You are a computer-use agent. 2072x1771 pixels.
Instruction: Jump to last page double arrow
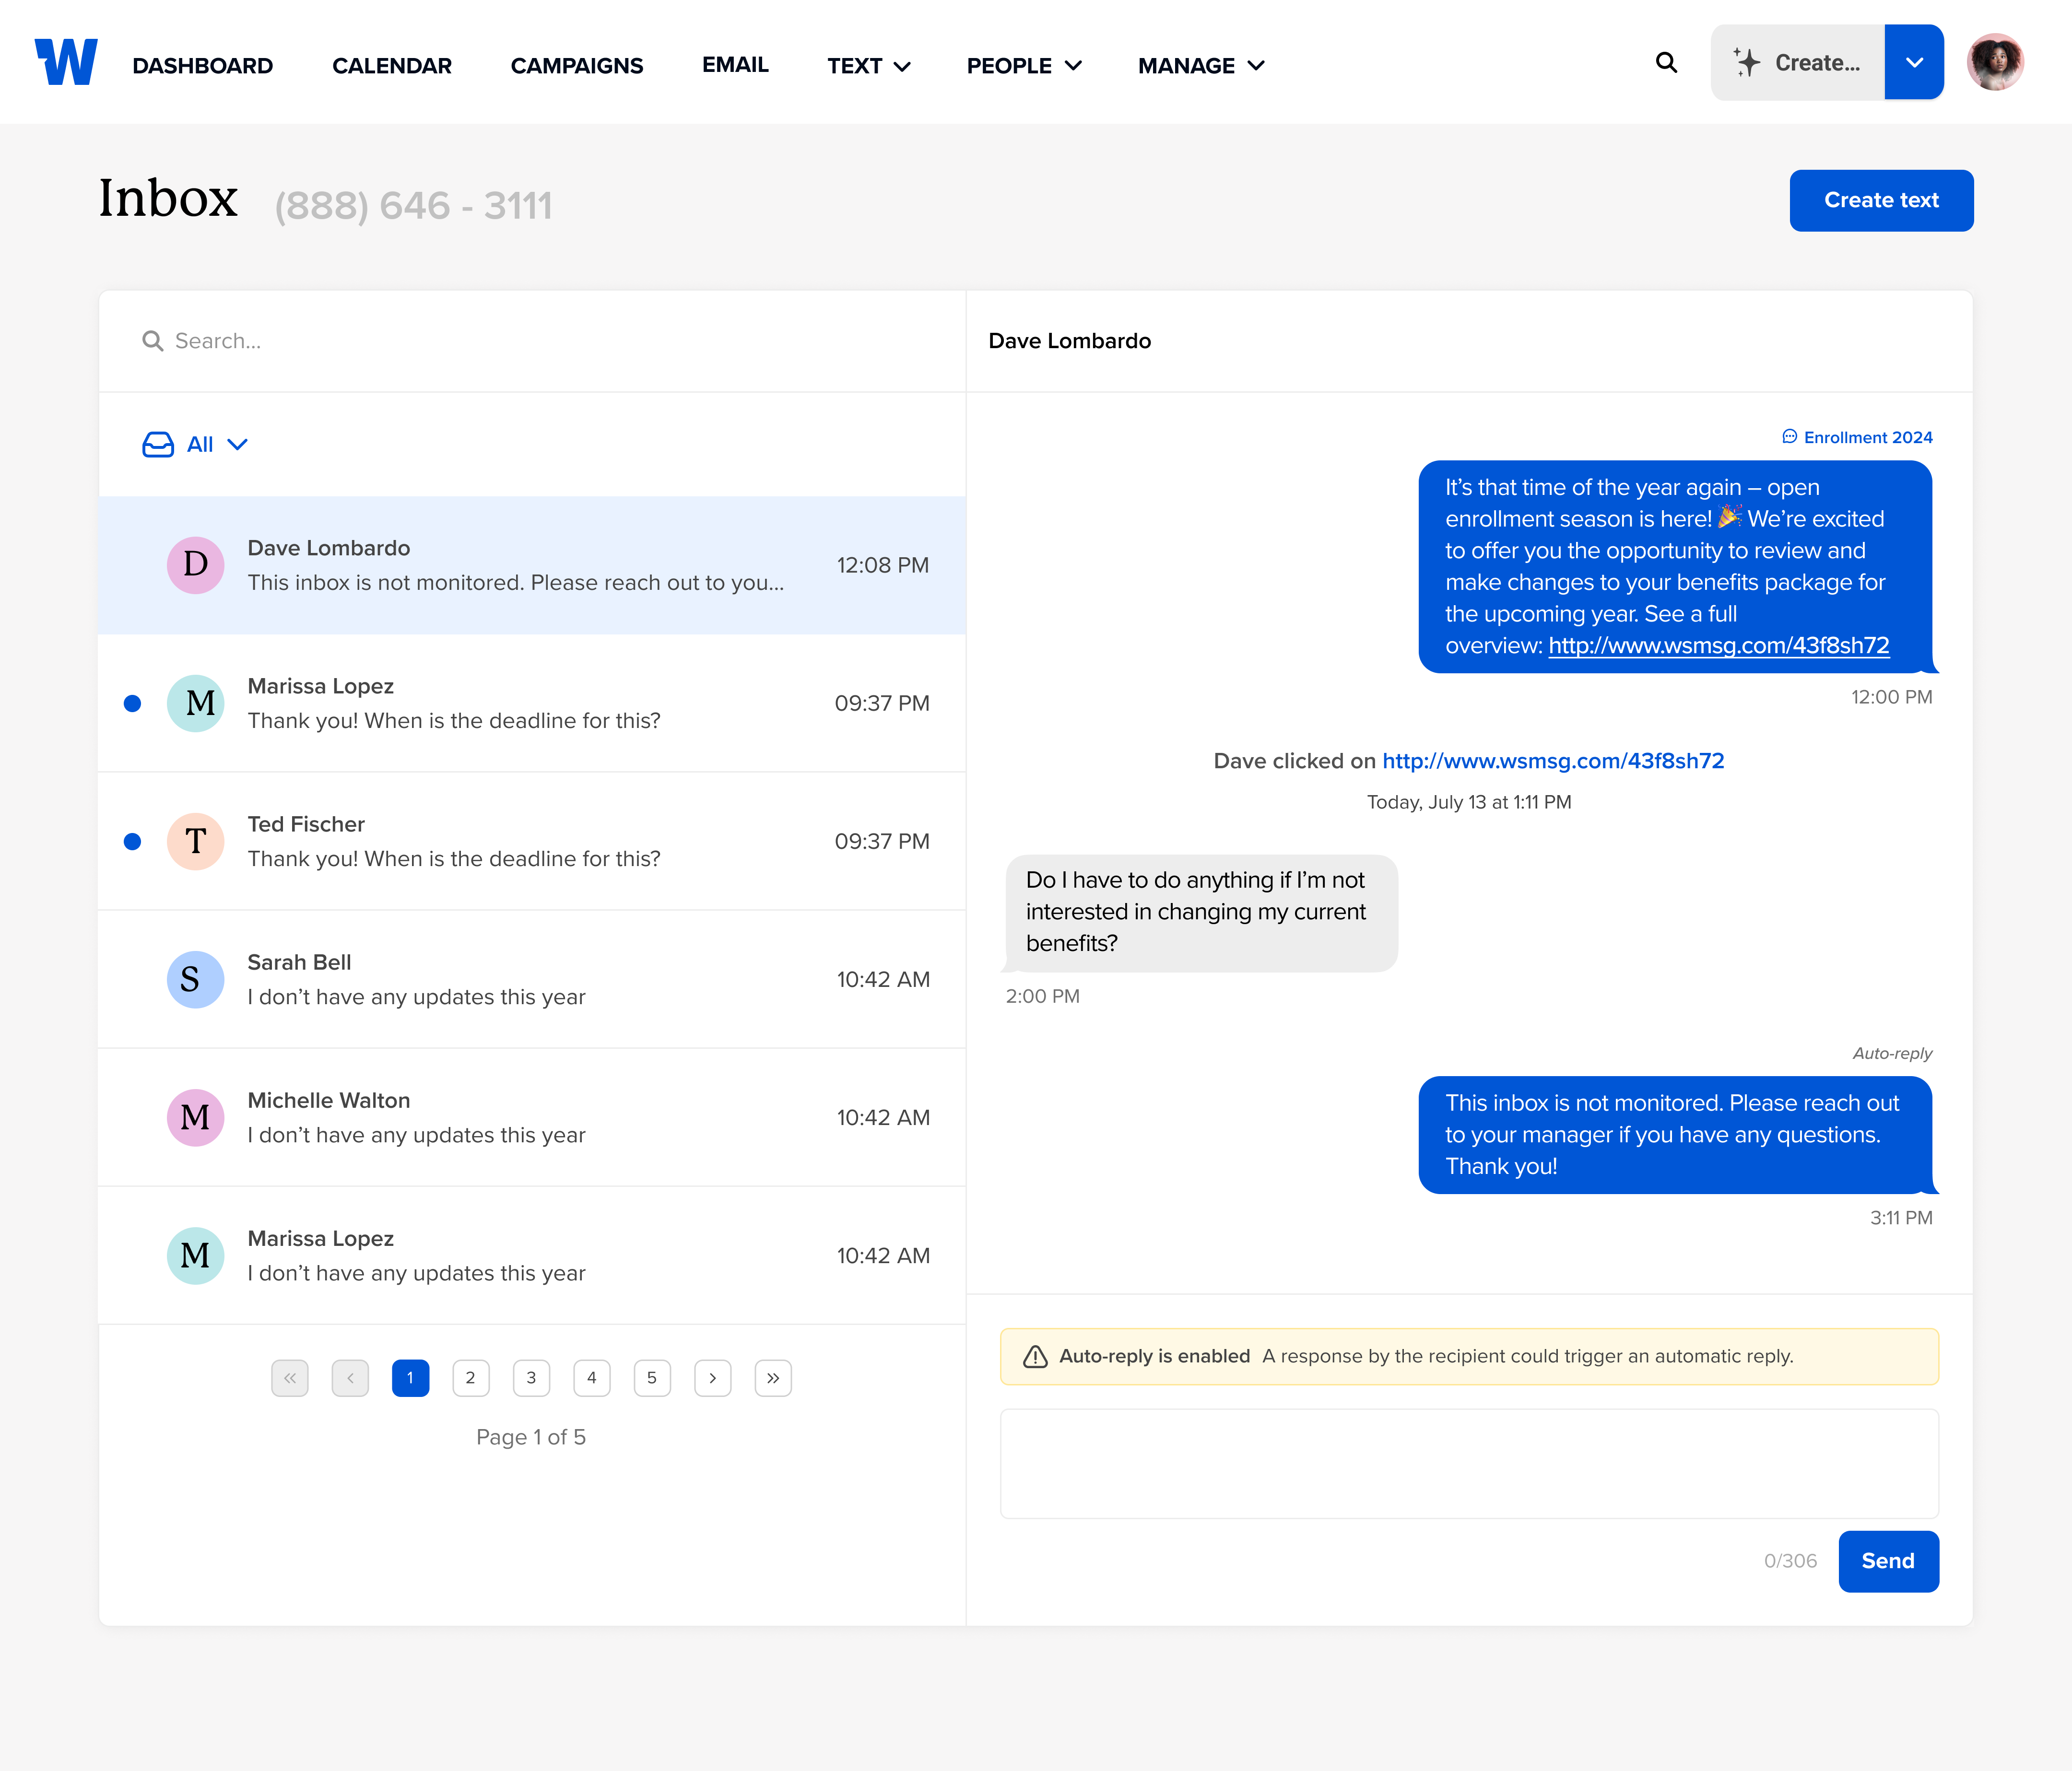pyautogui.click(x=773, y=1378)
